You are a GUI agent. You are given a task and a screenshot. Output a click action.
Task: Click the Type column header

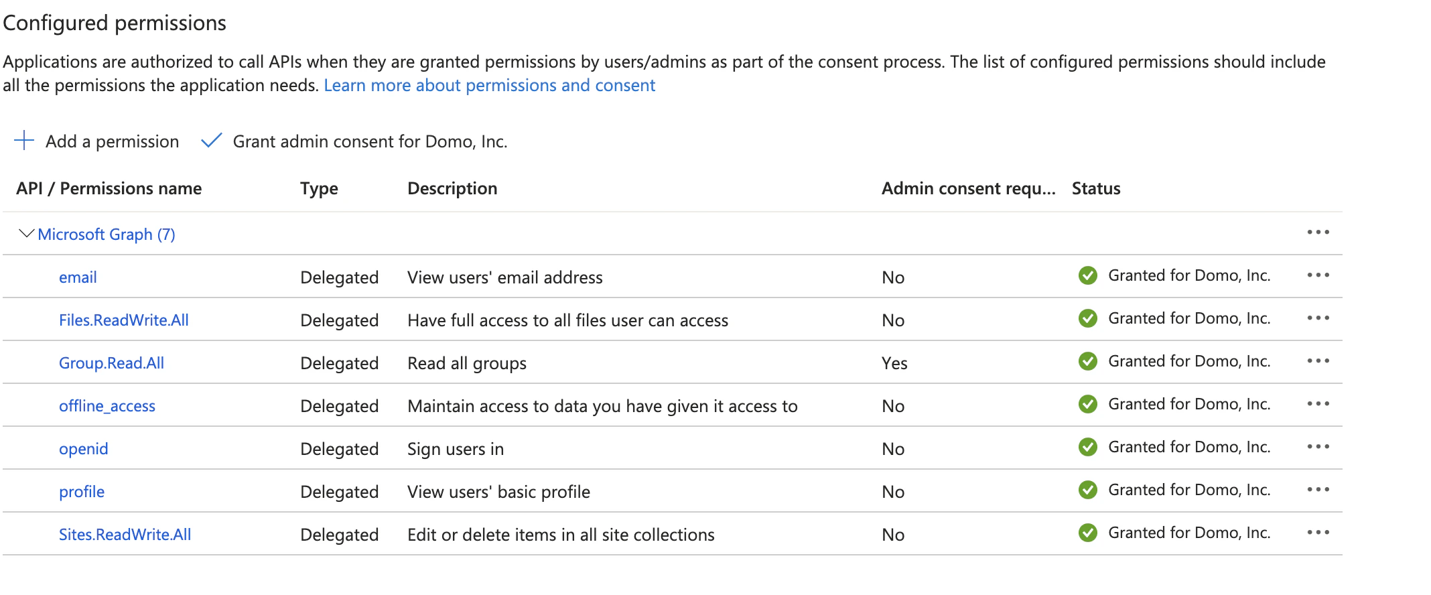[x=319, y=189]
